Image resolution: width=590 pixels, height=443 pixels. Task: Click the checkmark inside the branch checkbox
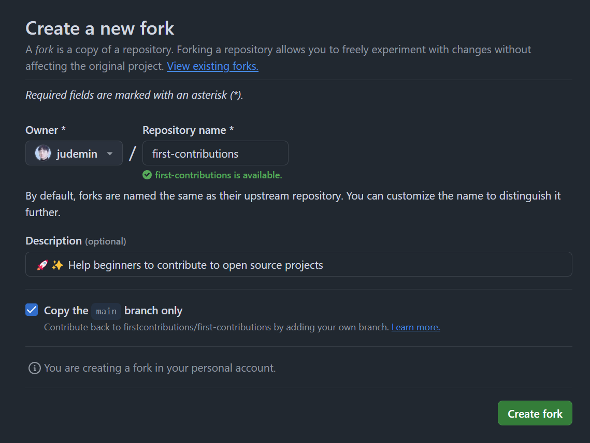coord(32,310)
